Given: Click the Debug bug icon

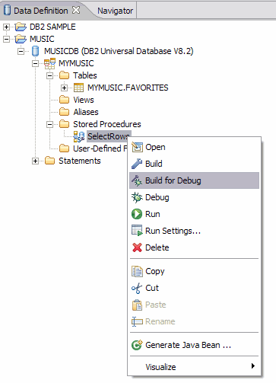Looking at the screenshot, I should (x=137, y=197).
